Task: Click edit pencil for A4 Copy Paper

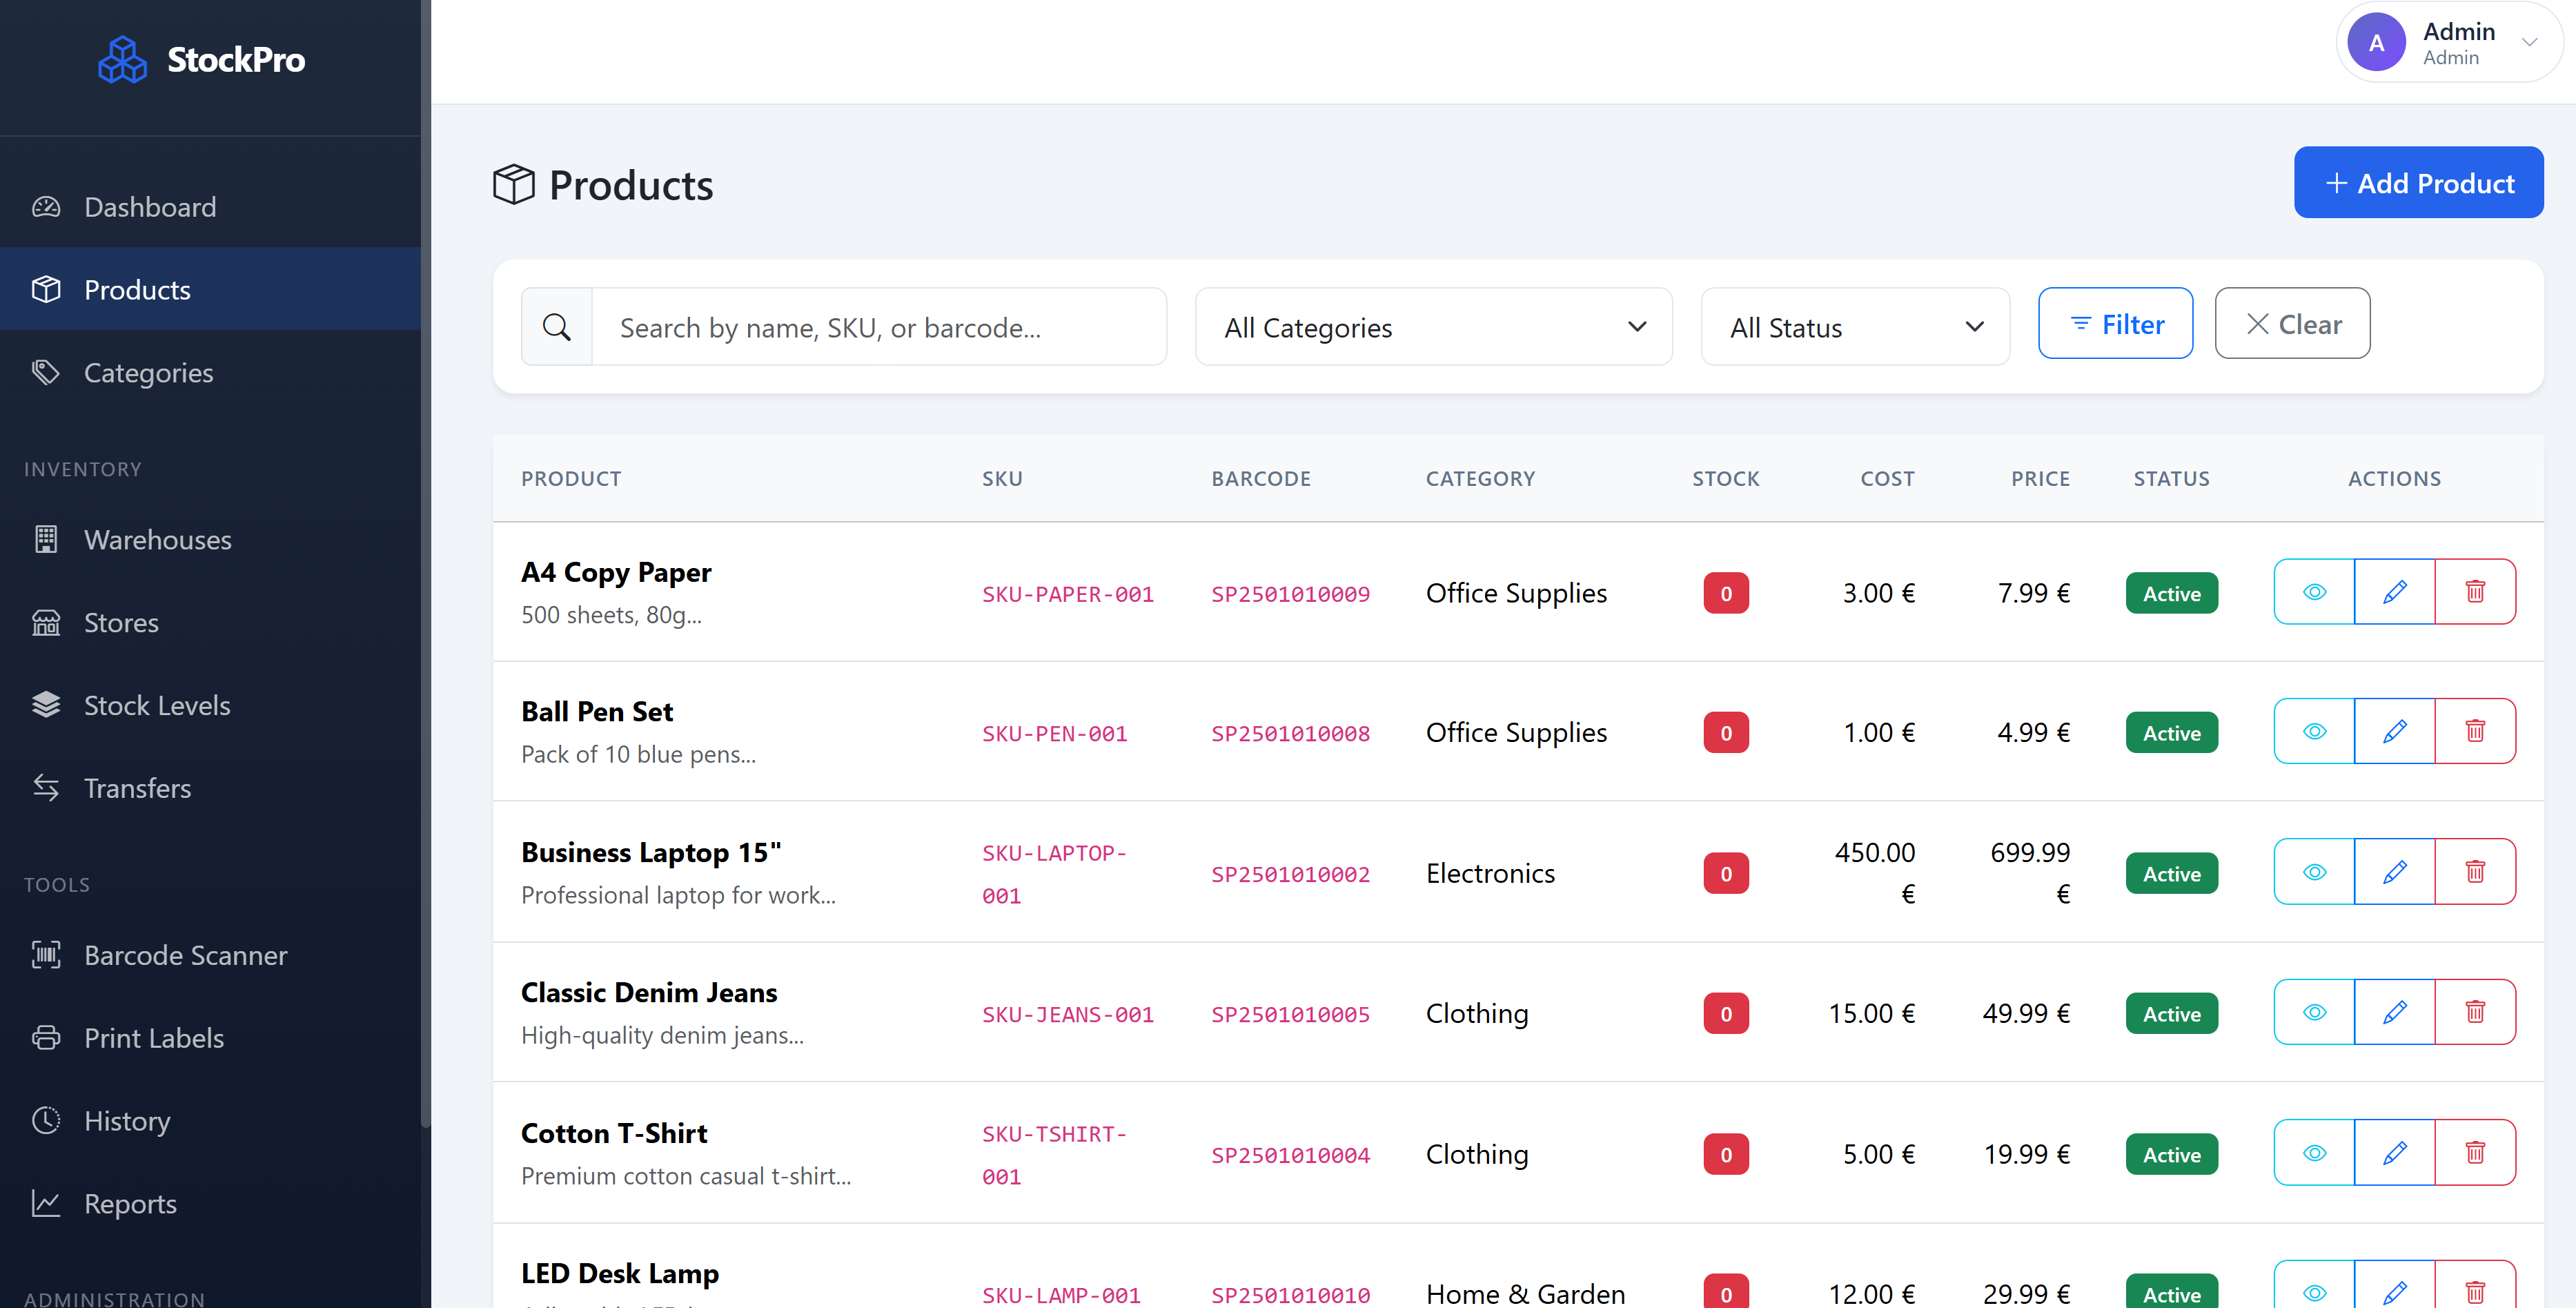Action: click(x=2394, y=592)
